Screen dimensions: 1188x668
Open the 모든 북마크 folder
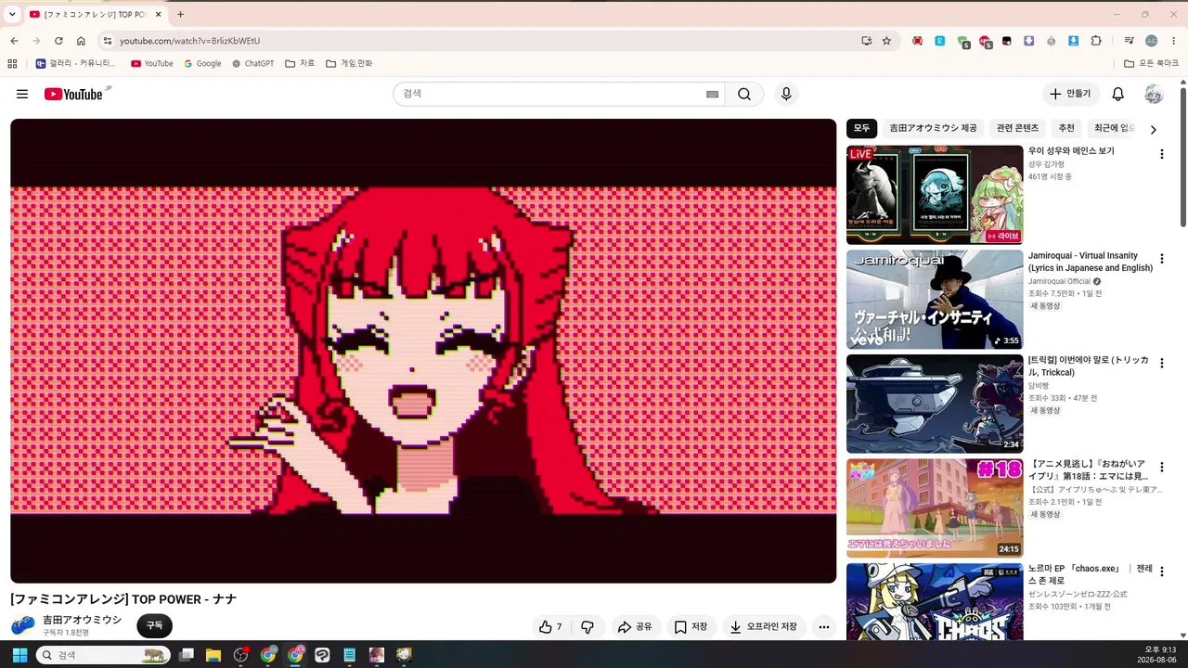(1151, 64)
